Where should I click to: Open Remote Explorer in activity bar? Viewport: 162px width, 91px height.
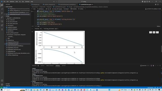[2, 21]
